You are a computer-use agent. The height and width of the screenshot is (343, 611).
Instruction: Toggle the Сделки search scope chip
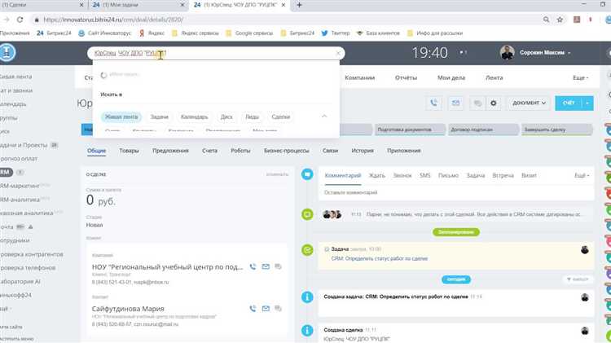(280, 117)
